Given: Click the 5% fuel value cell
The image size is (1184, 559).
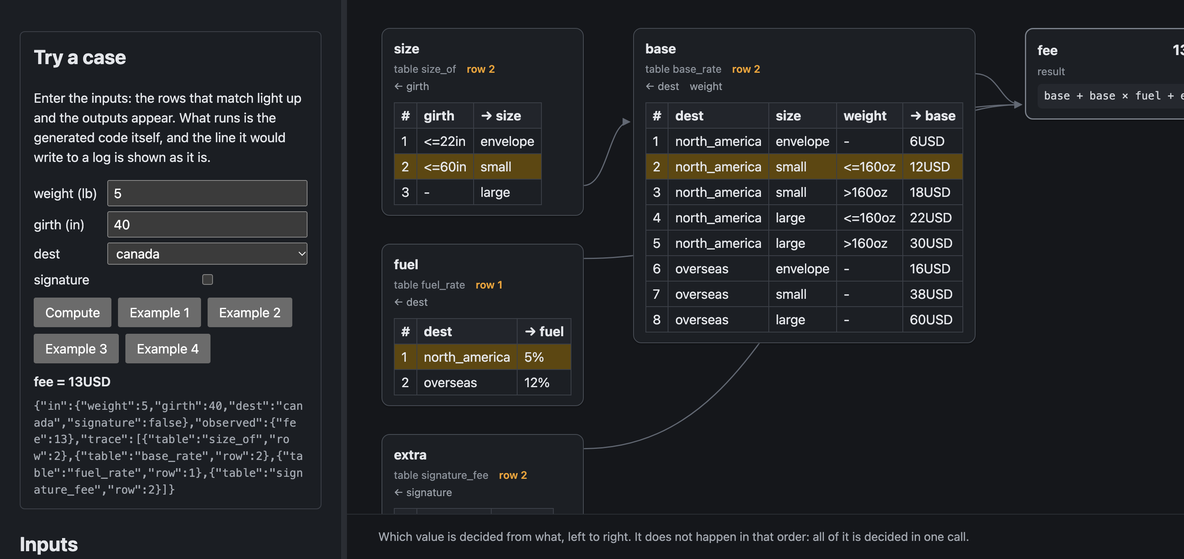Looking at the screenshot, I should (544, 357).
